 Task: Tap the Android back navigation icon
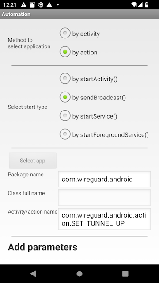click(x=34, y=274)
